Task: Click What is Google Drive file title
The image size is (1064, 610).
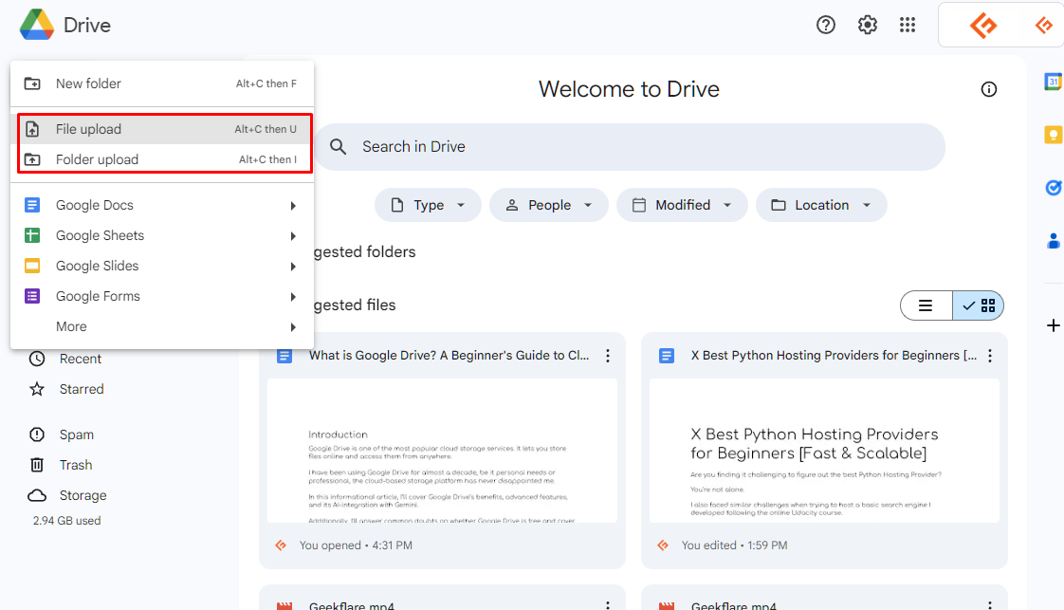Action: [x=449, y=356]
